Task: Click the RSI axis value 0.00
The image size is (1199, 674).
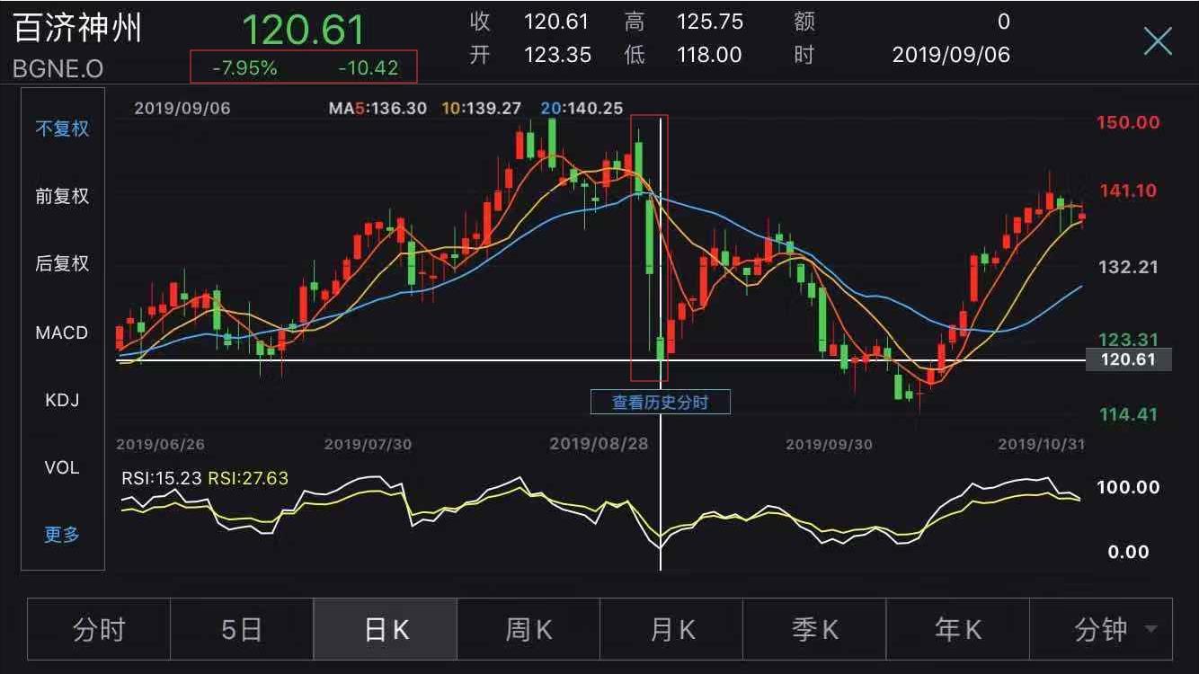Action: pyautogui.click(x=1128, y=552)
